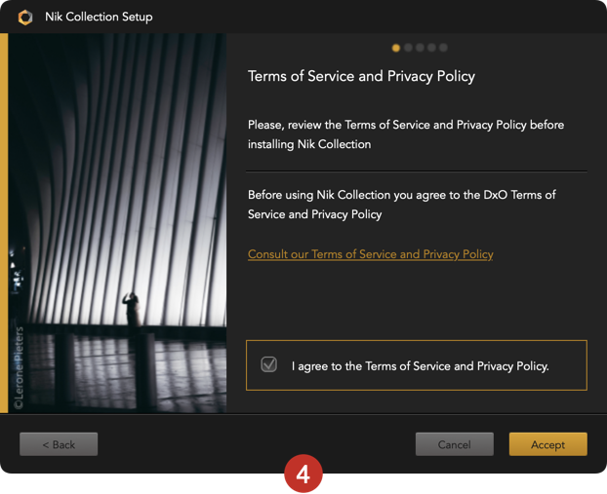Click the Terms of Service and Privacy Policy heading

coord(361,76)
